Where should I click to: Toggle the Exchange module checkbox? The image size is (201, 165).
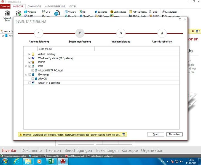coord(30,75)
